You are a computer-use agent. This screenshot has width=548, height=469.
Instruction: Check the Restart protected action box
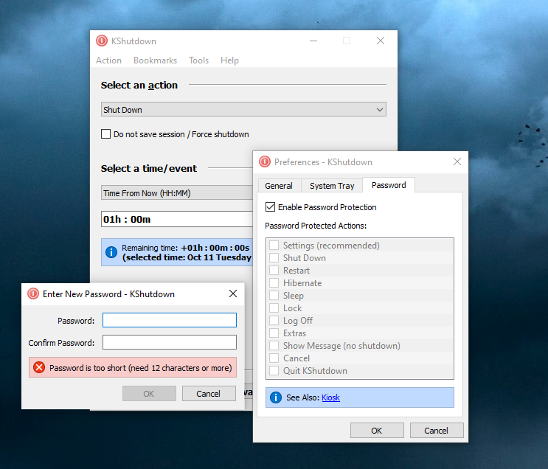274,271
